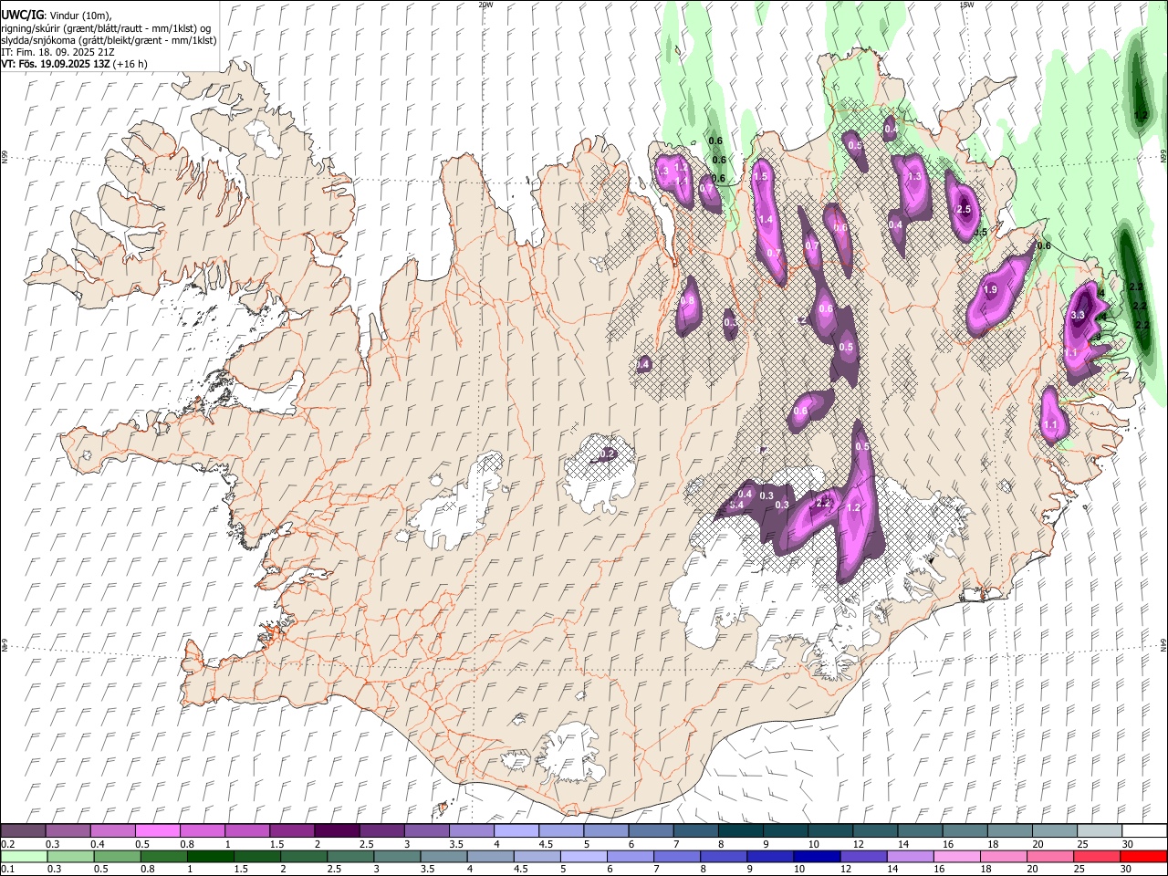Image resolution: width=1168 pixels, height=876 pixels.
Task: Click the 'UWC/IG: Vindur (10m)' title text
Action: pyautogui.click(x=57, y=15)
